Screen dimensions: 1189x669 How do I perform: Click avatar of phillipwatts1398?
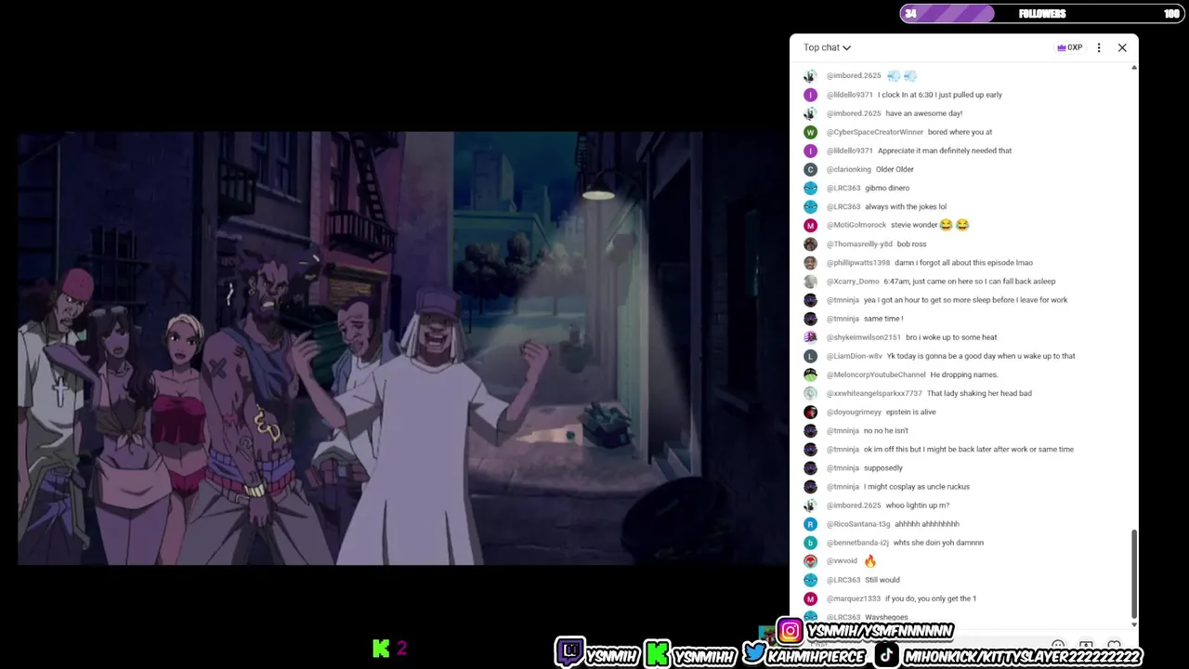coord(810,263)
